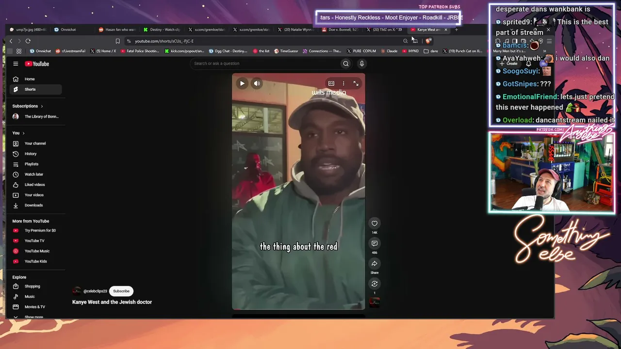Open the PURE COPIUM bookmark
Viewport: 621px width, 349px height.
click(x=361, y=51)
